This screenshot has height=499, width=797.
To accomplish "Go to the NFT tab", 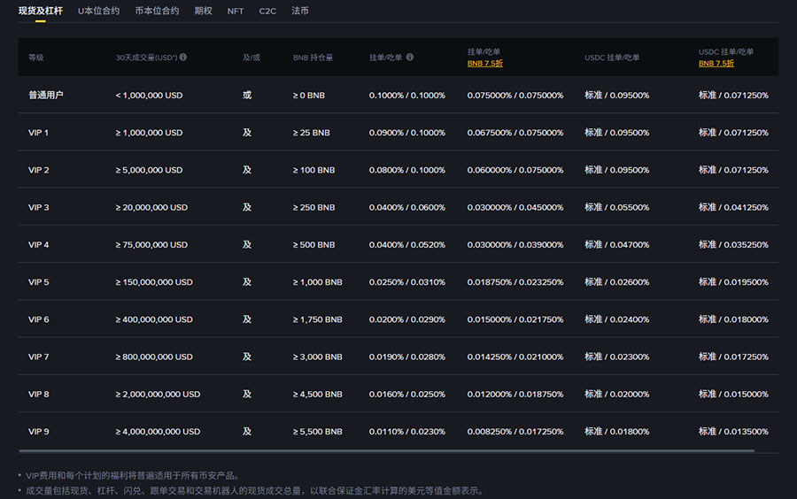I will (236, 11).
